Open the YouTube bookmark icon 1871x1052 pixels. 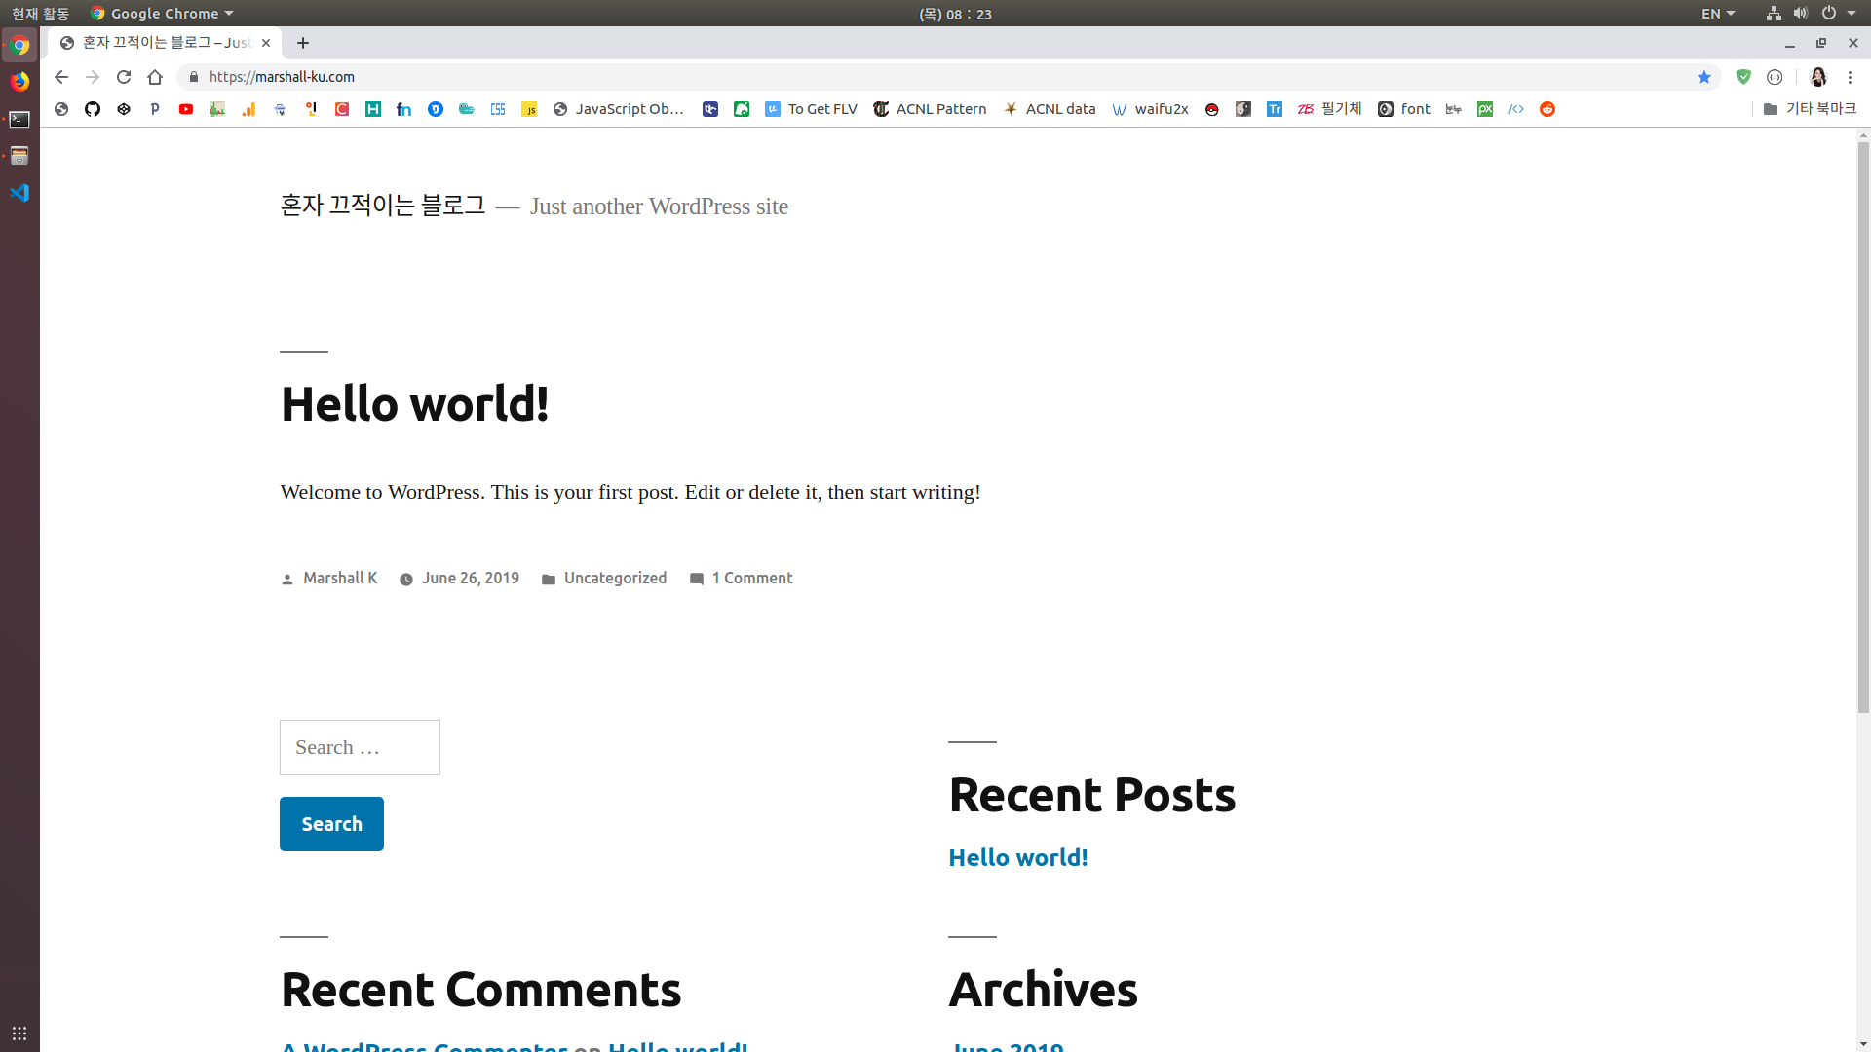click(x=186, y=109)
